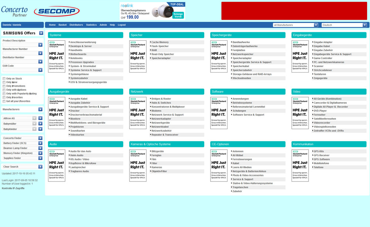Select the Admin menu item
The height and width of the screenshot is (227, 370).
coord(103,25)
